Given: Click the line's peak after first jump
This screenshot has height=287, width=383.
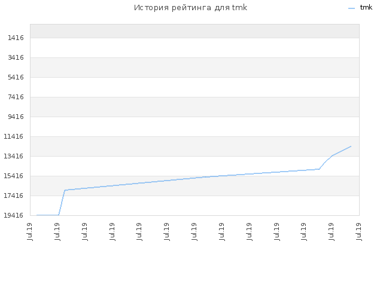Looking at the screenshot, I should point(65,190).
